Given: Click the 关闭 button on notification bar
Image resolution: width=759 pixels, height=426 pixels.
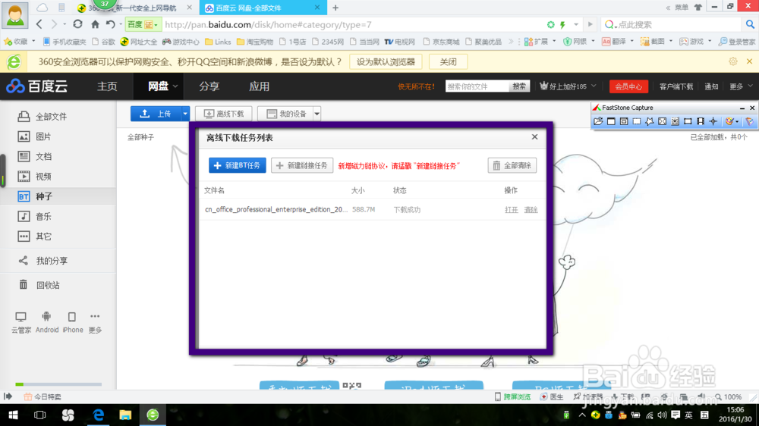Looking at the screenshot, I should click(449, 62).
